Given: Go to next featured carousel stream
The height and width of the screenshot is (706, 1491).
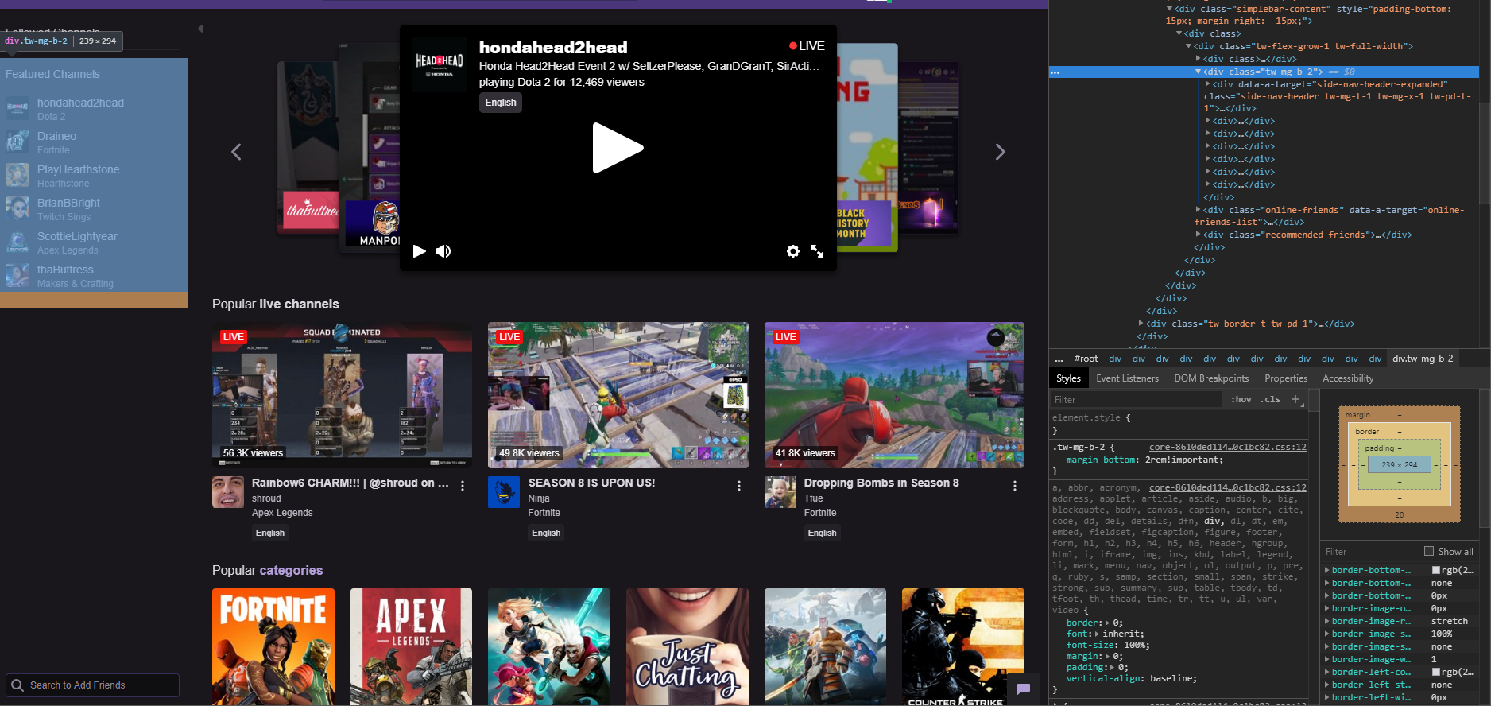Looking at the screenshot, I should pos(1001,152).
